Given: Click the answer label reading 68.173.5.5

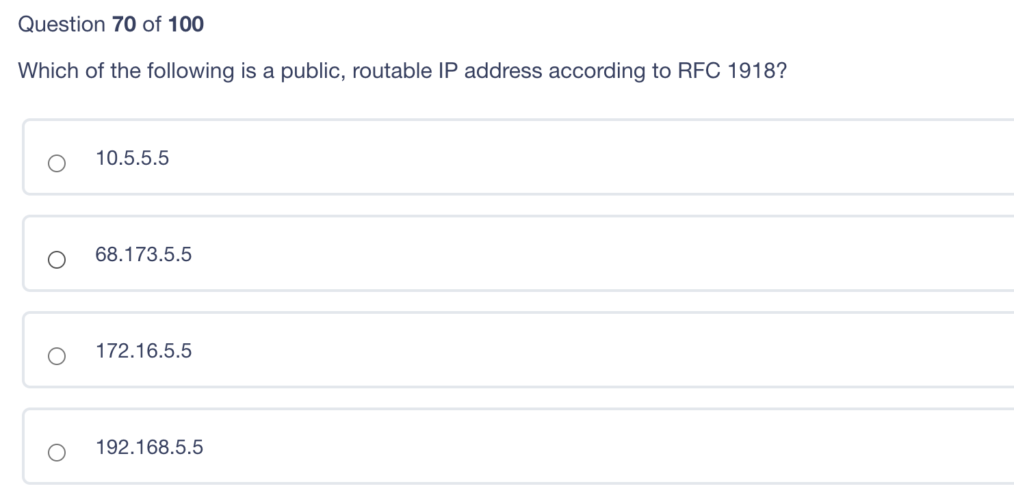Looking at the screenshot, I should tap(143, 254).
